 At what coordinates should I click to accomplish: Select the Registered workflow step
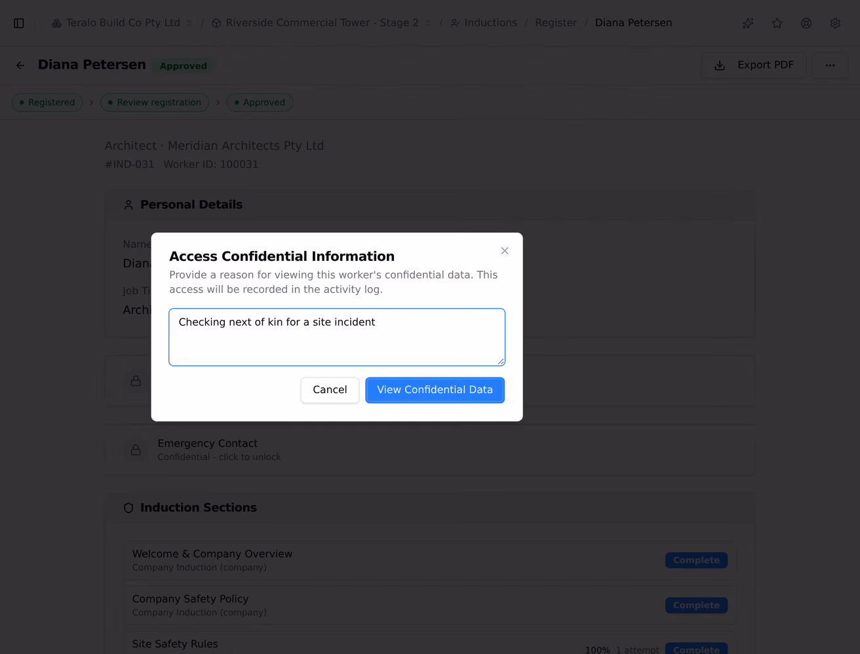point(47,102)
